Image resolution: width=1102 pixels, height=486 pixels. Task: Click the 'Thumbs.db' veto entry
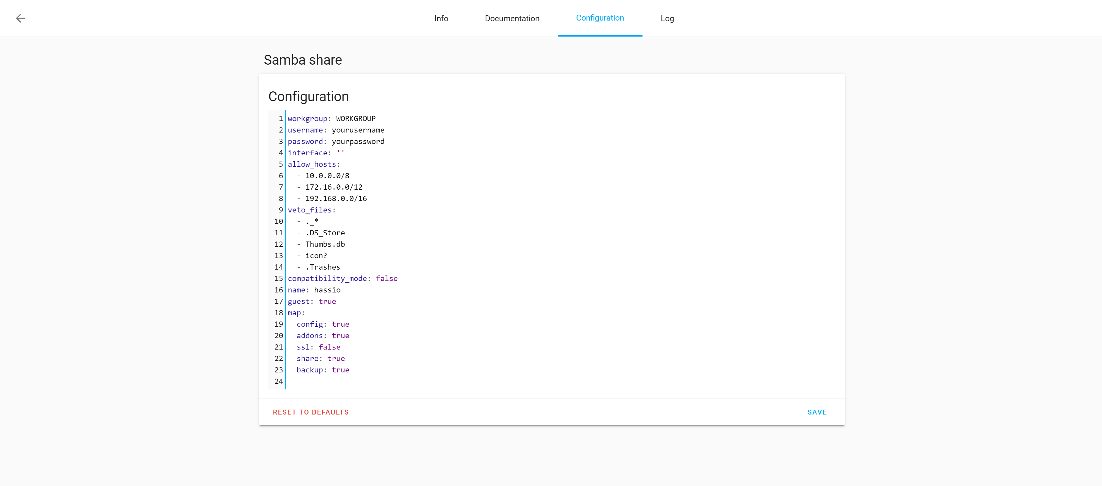[x=325, y=244]
